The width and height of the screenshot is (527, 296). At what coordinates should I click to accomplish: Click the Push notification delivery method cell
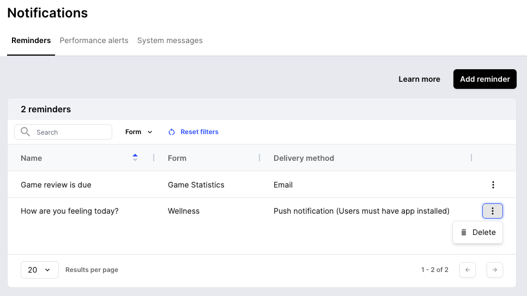(x=361, y=211)
